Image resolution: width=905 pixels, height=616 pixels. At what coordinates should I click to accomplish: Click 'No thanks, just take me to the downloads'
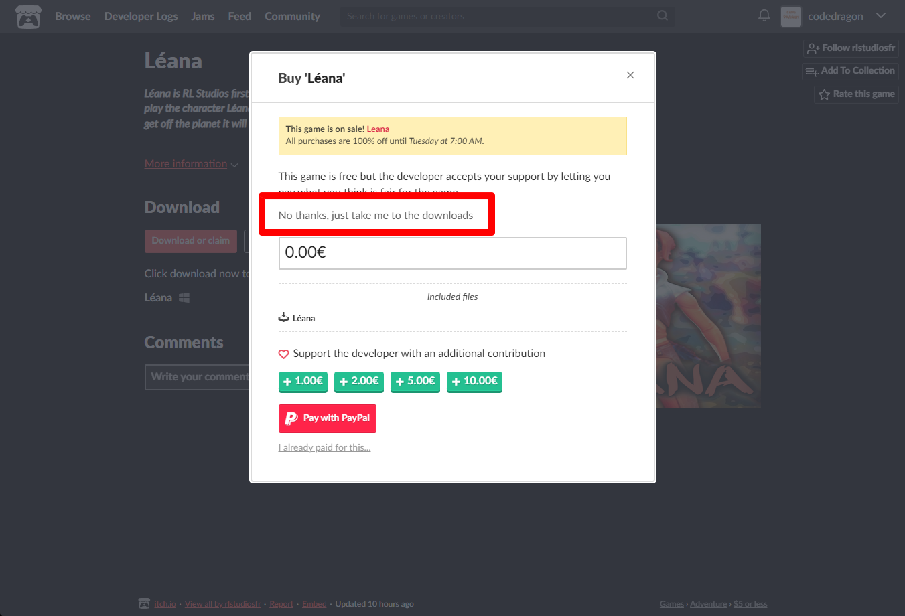376,215
